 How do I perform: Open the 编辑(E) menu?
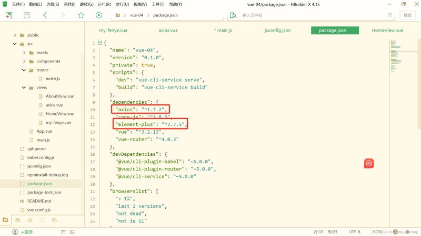coord(35,4)
